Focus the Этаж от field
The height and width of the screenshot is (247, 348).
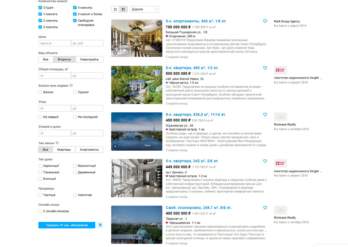pyautogui.click(x=55, y=108)
